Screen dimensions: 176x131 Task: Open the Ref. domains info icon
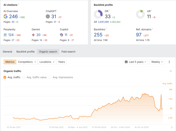click(152, 29)
